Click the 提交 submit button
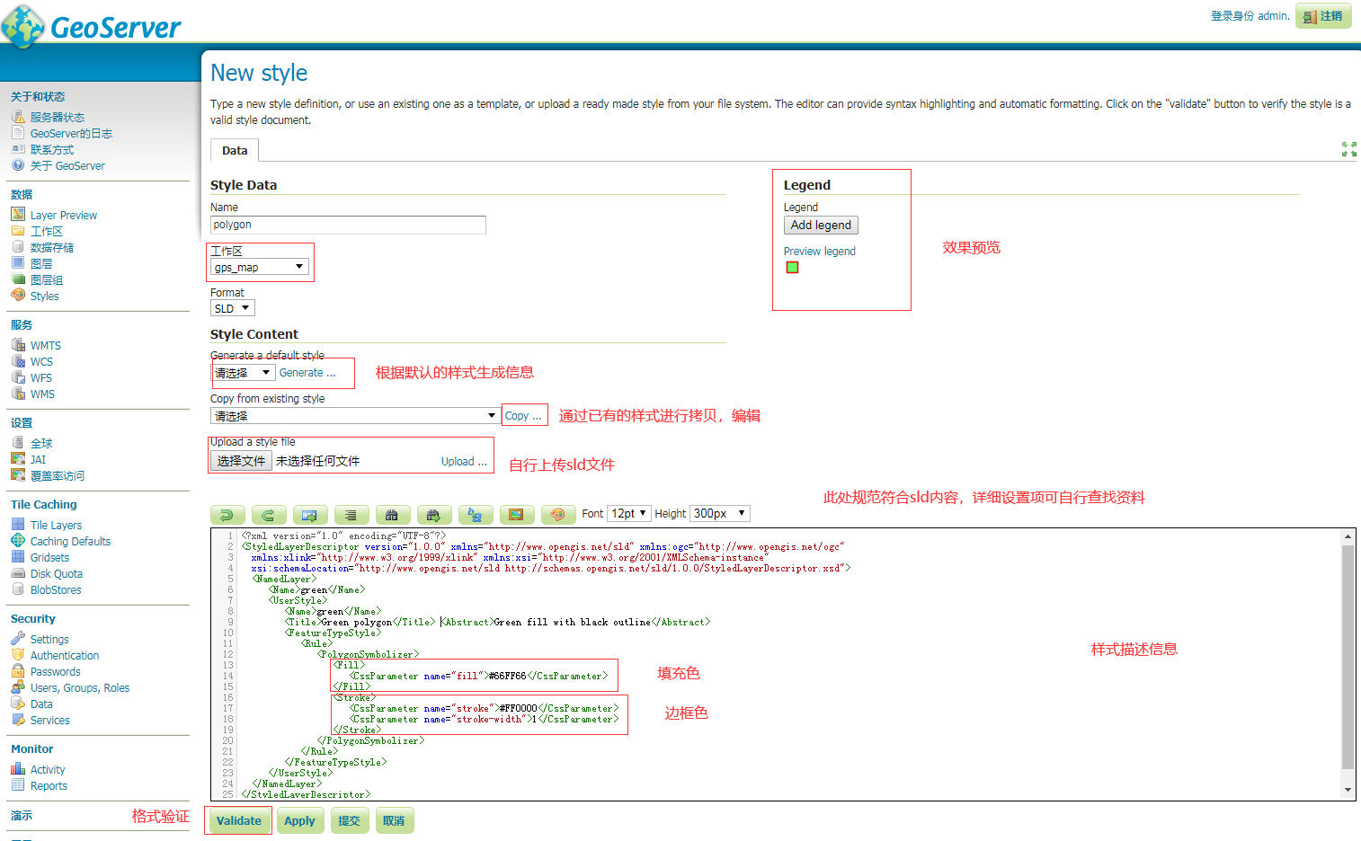 pos(349,821)
